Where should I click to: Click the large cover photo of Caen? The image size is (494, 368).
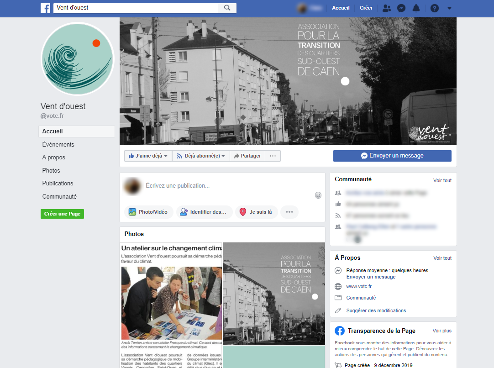[x=288, y=81]
